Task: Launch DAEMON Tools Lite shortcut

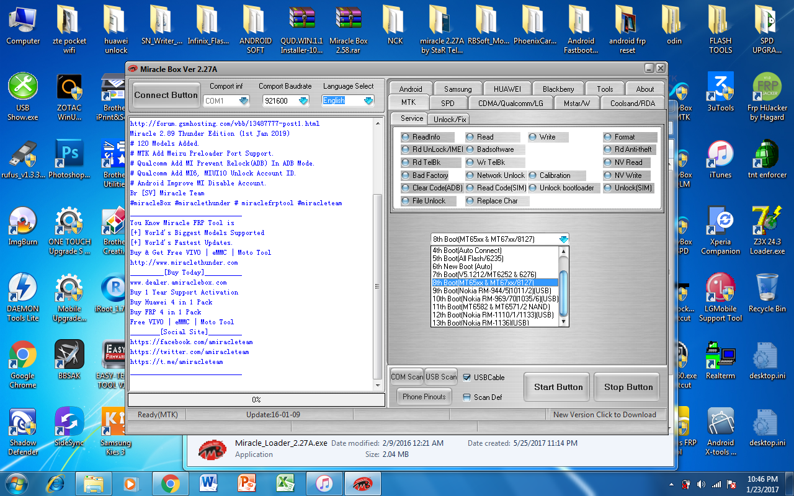Action: pyautogui.click(x=23, y=298)
